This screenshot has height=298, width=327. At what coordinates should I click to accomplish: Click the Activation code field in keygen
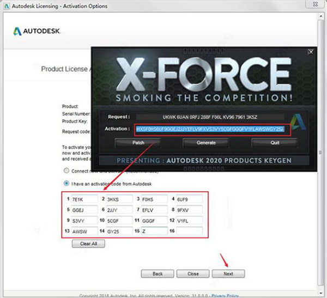[210, 129]
